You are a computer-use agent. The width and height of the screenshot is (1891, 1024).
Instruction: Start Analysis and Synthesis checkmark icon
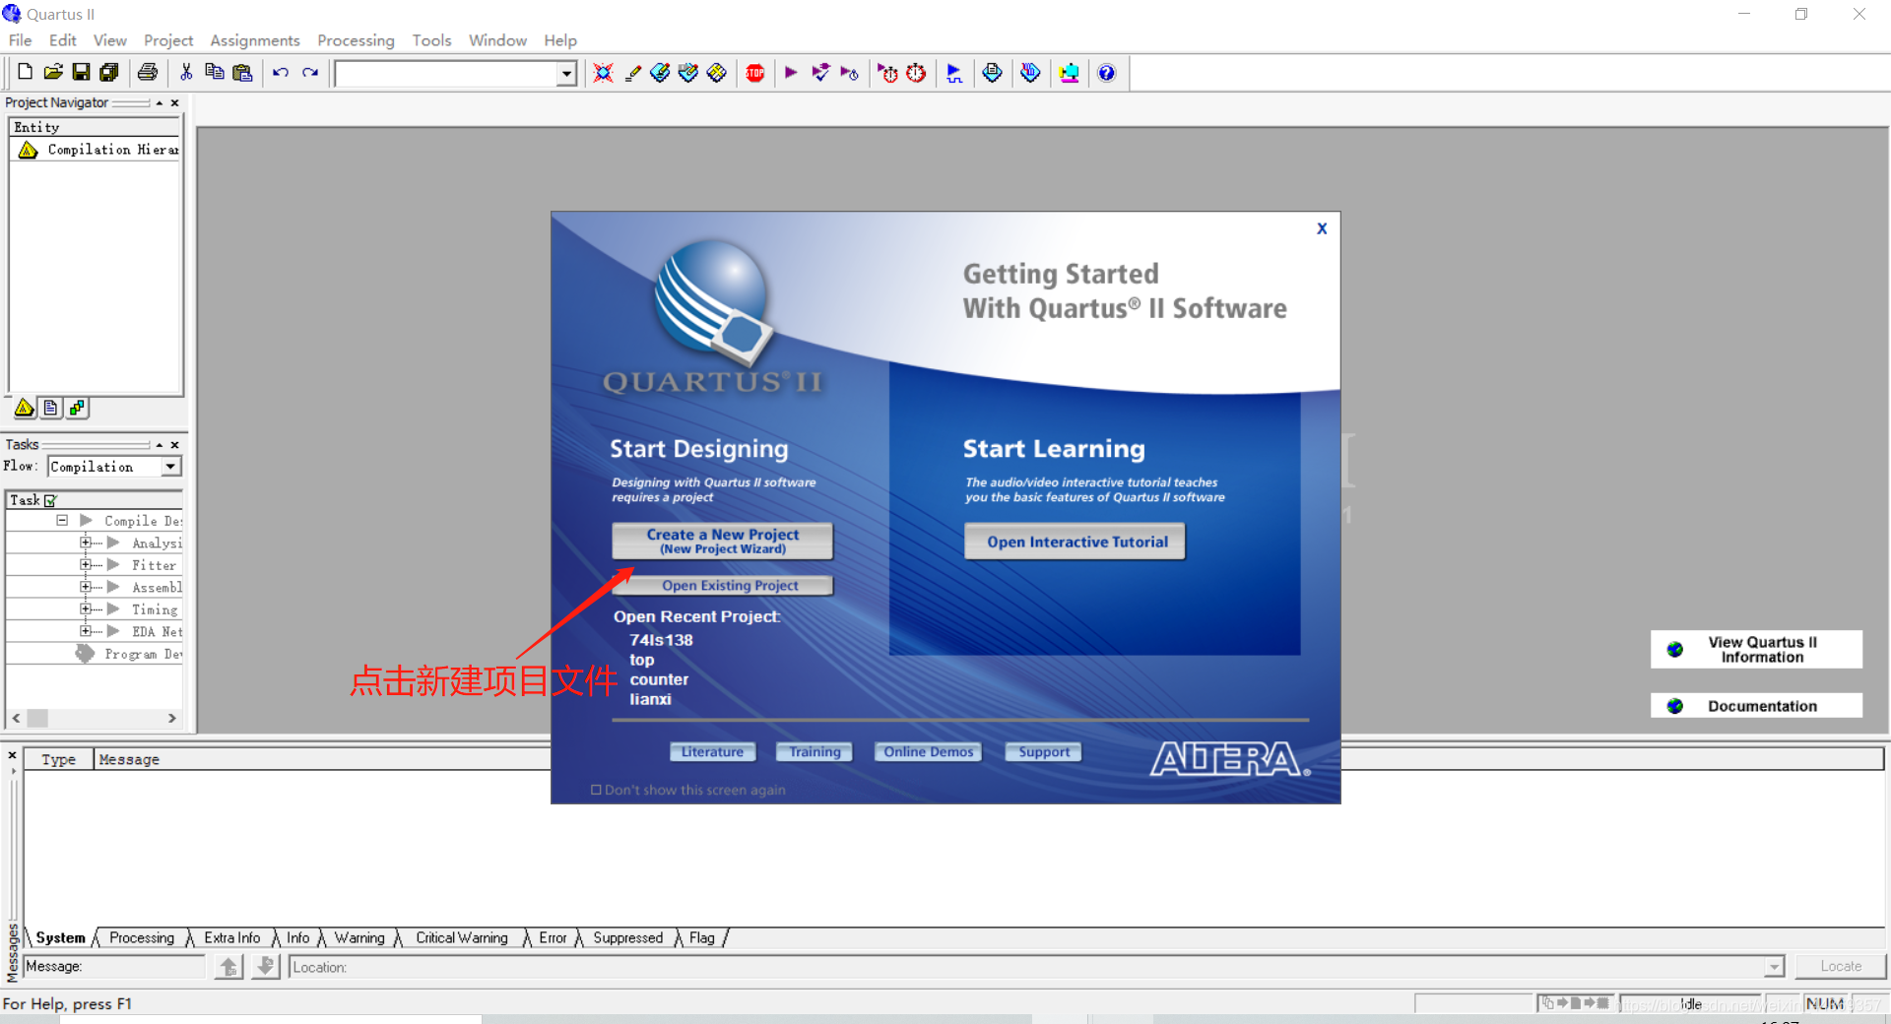(x=819, y=73)
